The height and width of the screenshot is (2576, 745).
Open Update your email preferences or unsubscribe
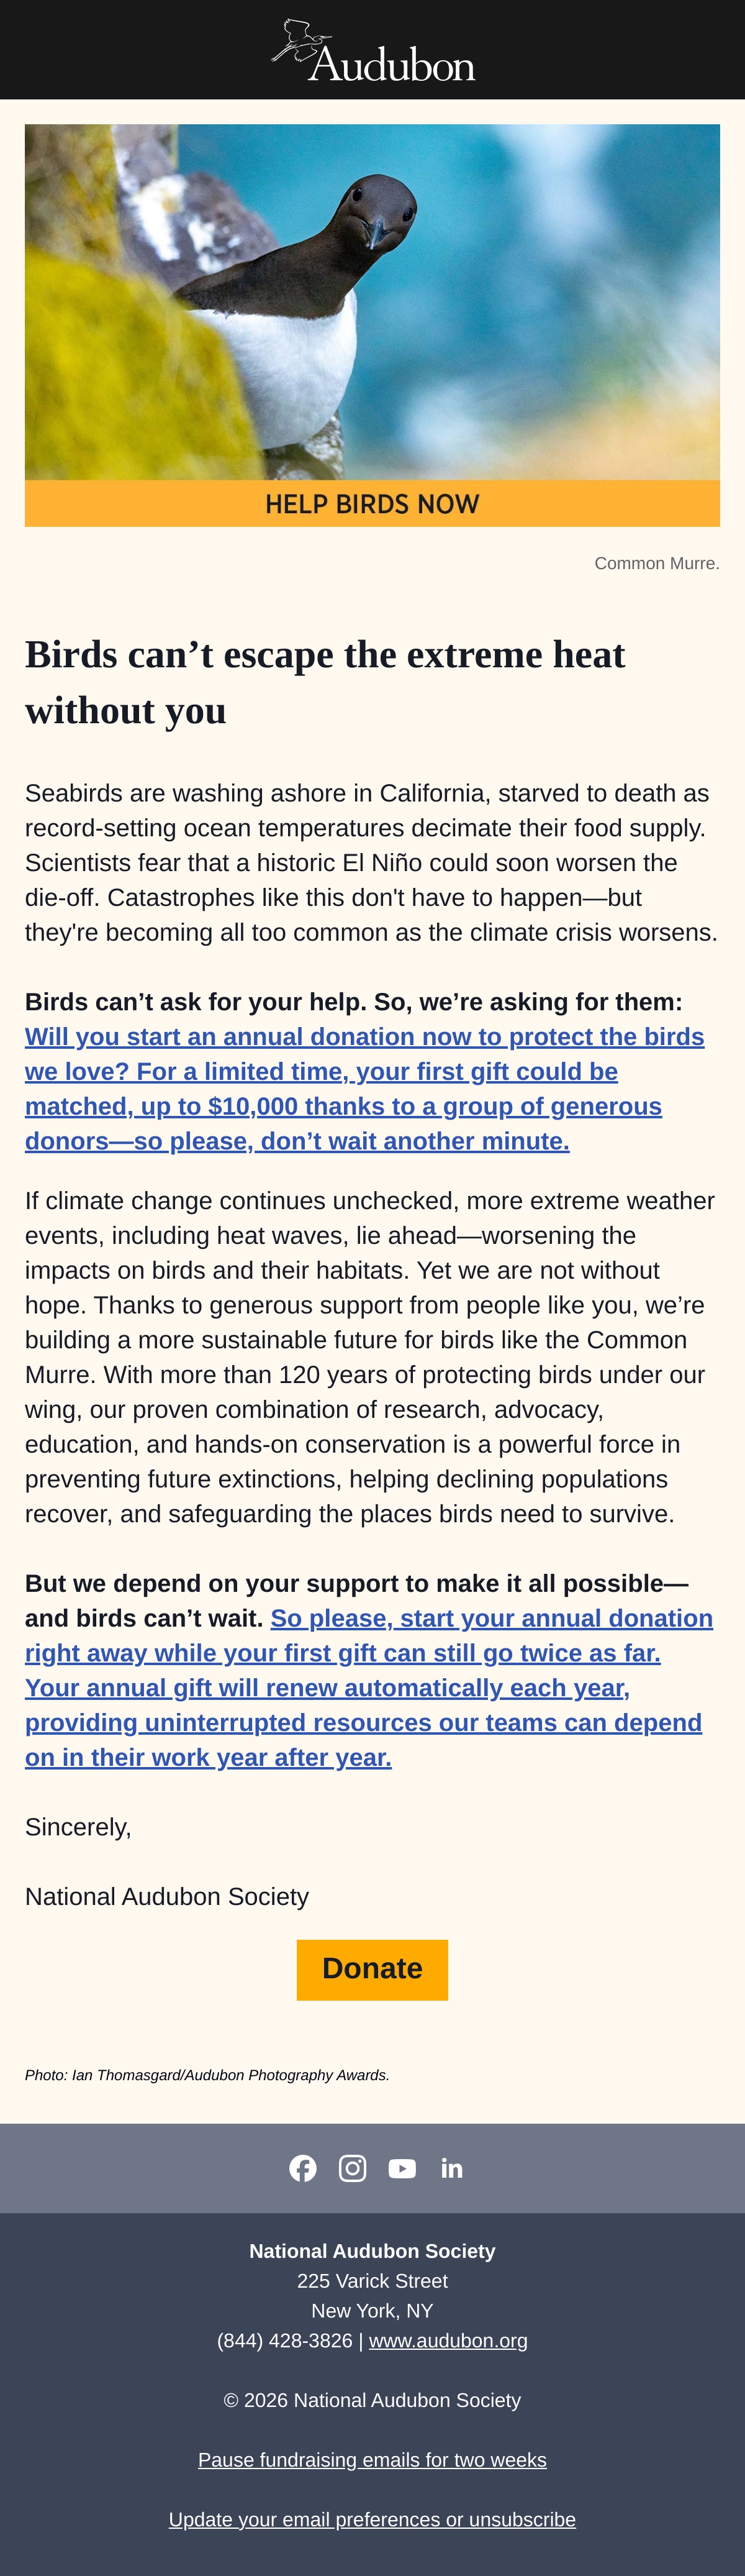372,2520
